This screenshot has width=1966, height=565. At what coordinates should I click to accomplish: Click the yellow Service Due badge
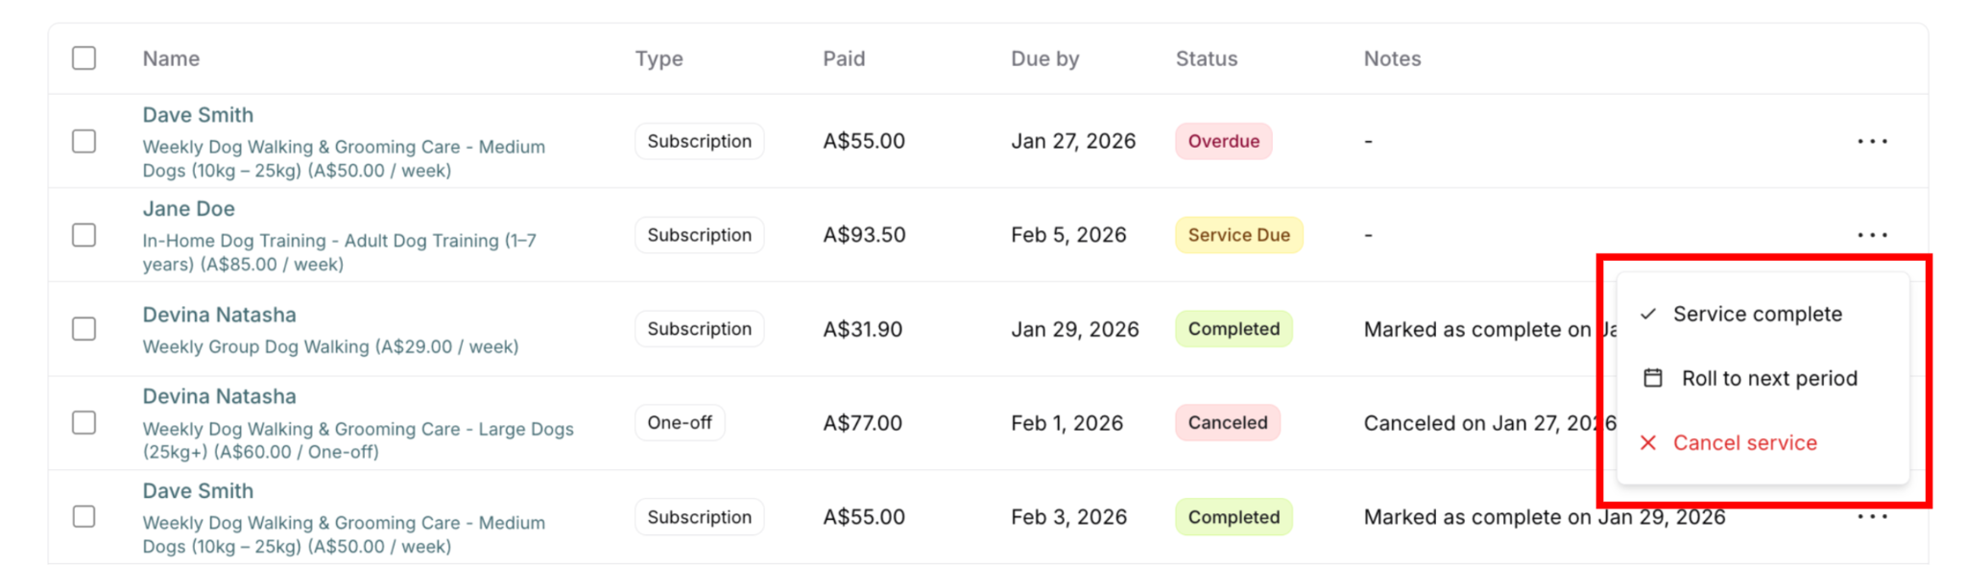pos(1238,235)
